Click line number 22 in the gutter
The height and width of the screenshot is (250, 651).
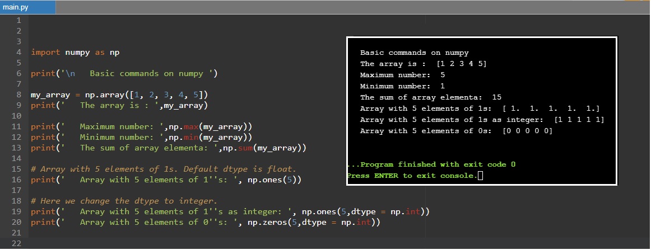[x=17, y=243]
